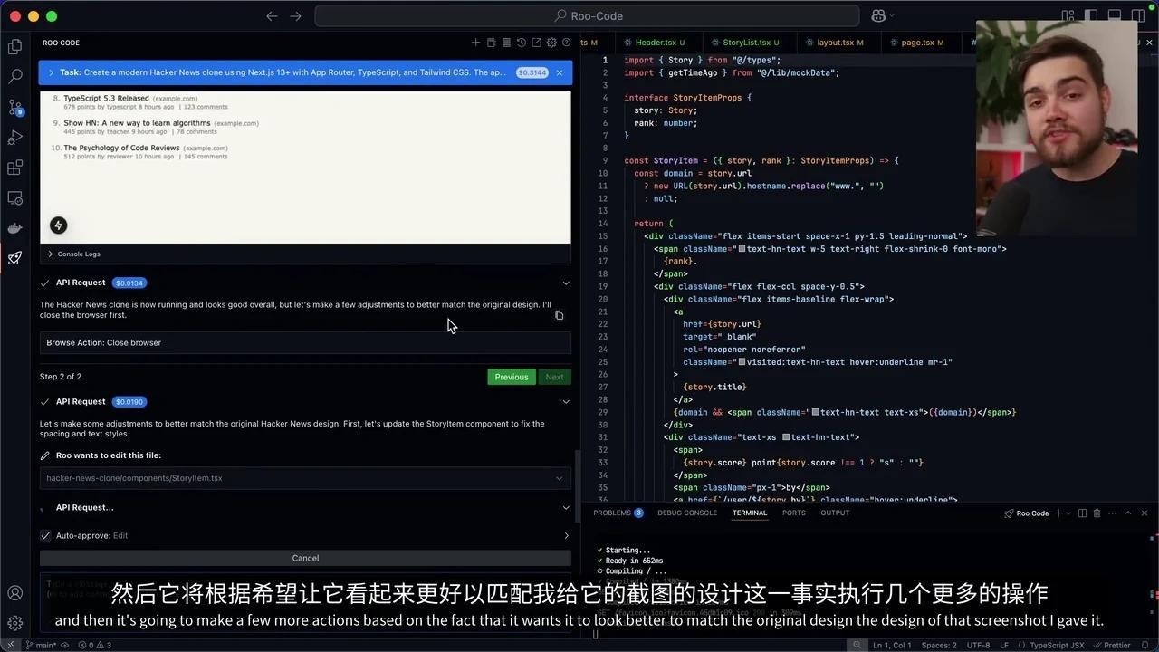Click Spaces: 2 indentation in status bar
The image size is (1159, 652).
(938, 645)
